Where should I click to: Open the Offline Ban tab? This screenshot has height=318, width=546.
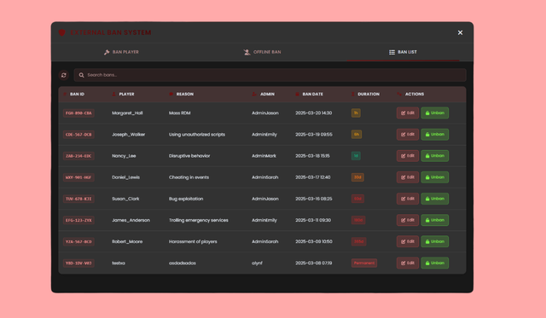pos(262,52)
